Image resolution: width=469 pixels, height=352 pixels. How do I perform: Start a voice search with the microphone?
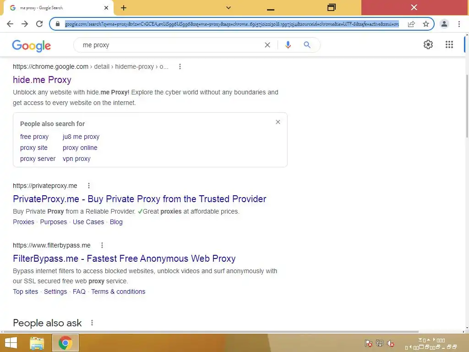pyautogui.click(x=288, y=45)
